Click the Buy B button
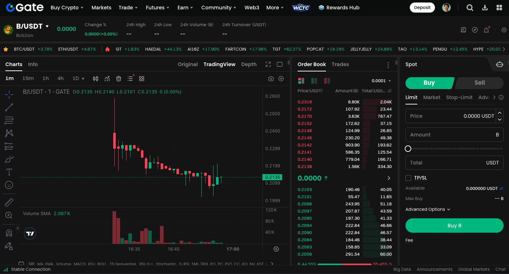The height and width of the screenshot is (274, 509). [x=454, y=226]
